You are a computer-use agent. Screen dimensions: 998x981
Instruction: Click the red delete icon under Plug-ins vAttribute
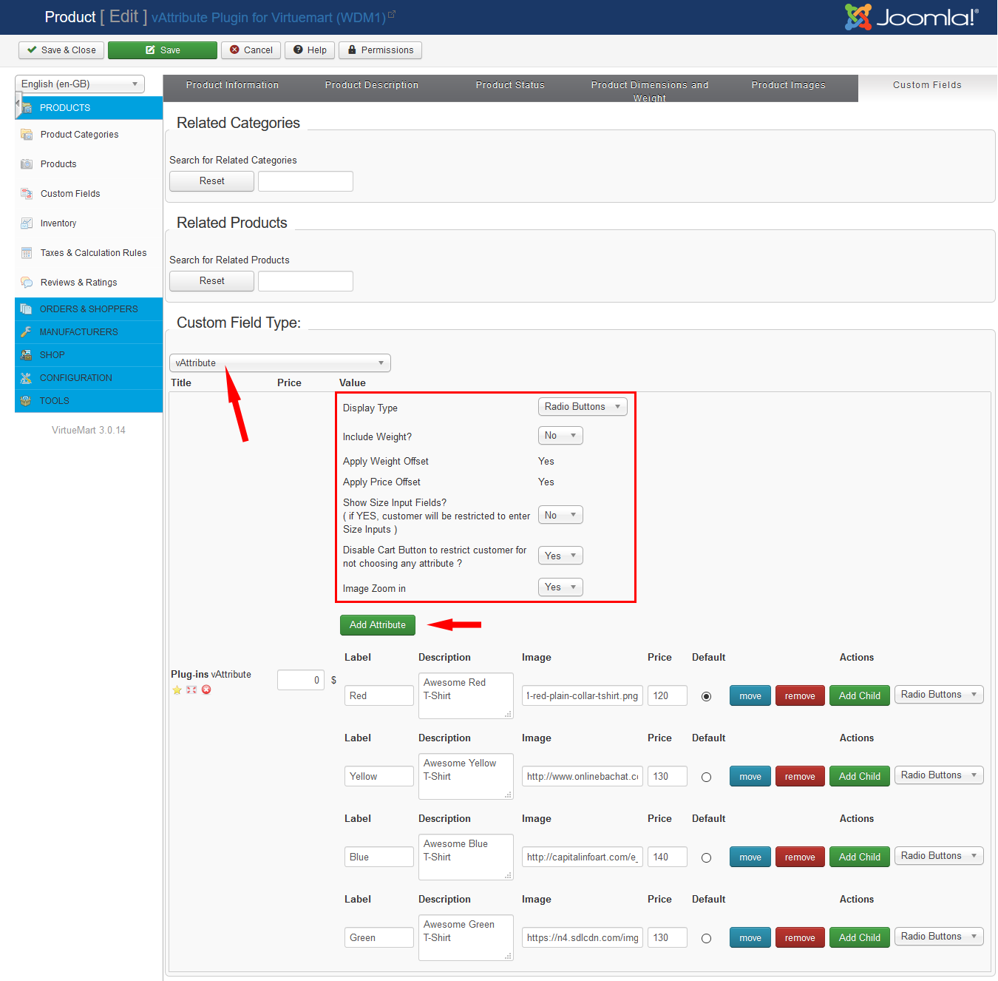[x=206, y=690]
